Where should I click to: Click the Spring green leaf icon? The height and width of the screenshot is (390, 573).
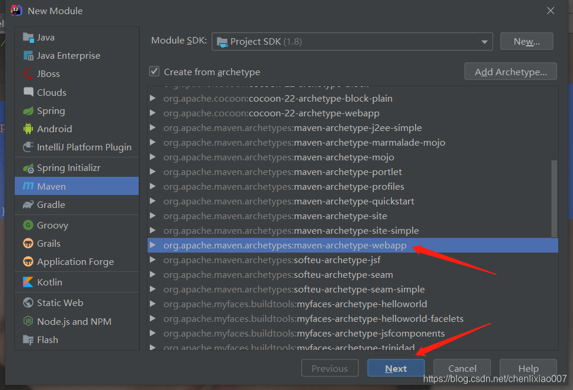28,110
